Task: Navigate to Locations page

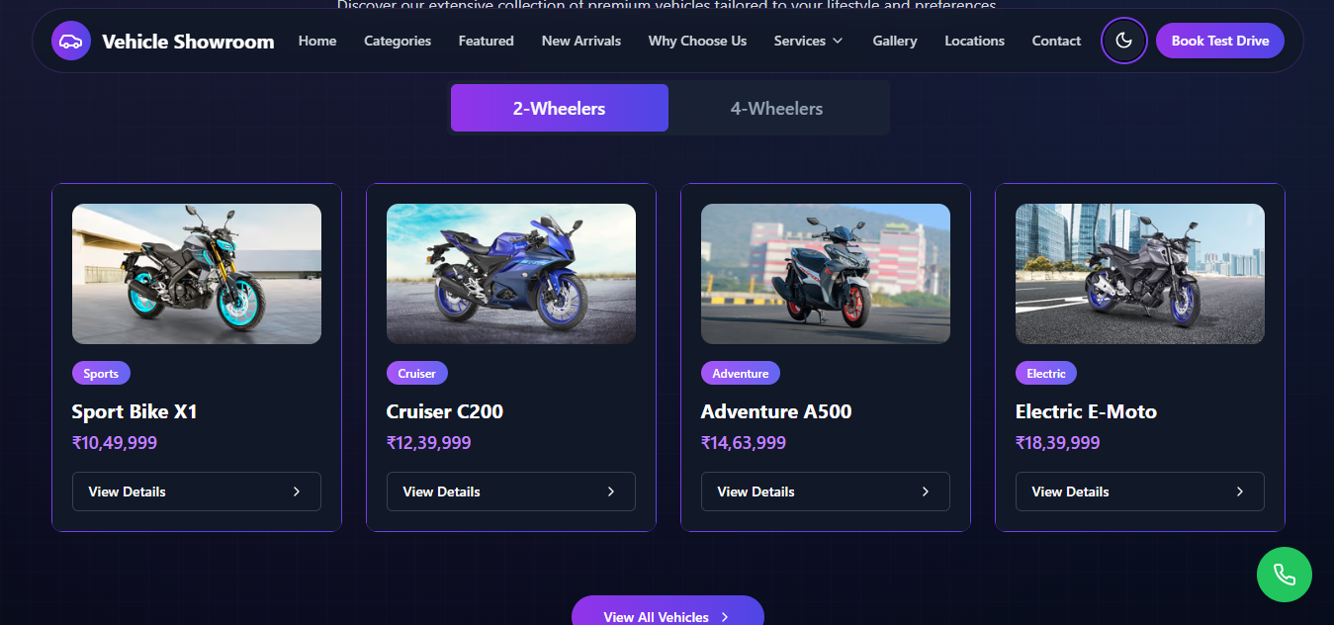Action: coord(974,41)
